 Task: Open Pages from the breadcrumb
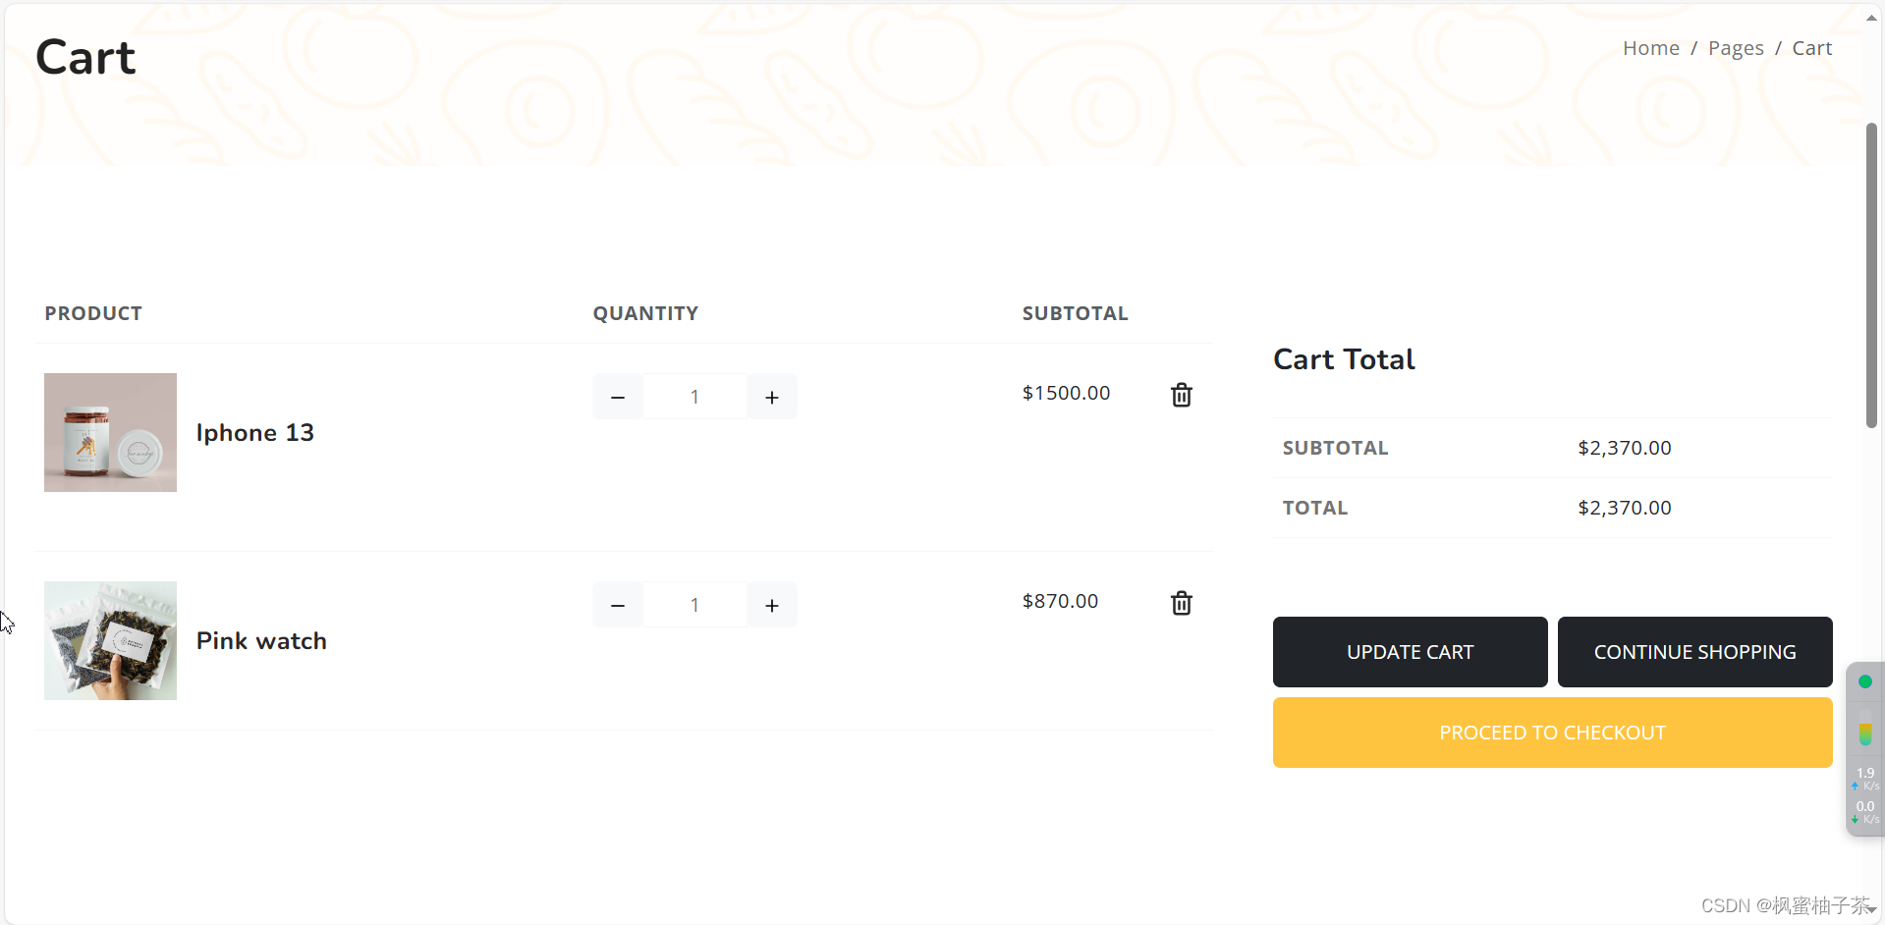coord(1736,47)
